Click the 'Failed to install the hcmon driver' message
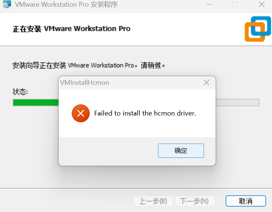Viewport: 272px width, 212px height. click(x=145, y=113)
